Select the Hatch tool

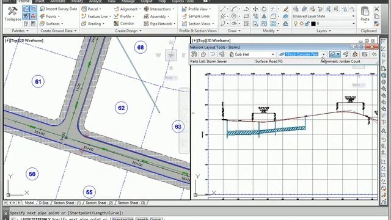click(x=246, y=24)
